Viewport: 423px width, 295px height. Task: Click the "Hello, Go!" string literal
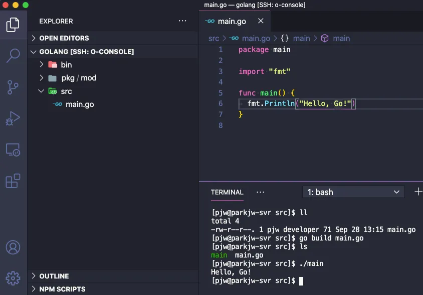pos(325,103)
